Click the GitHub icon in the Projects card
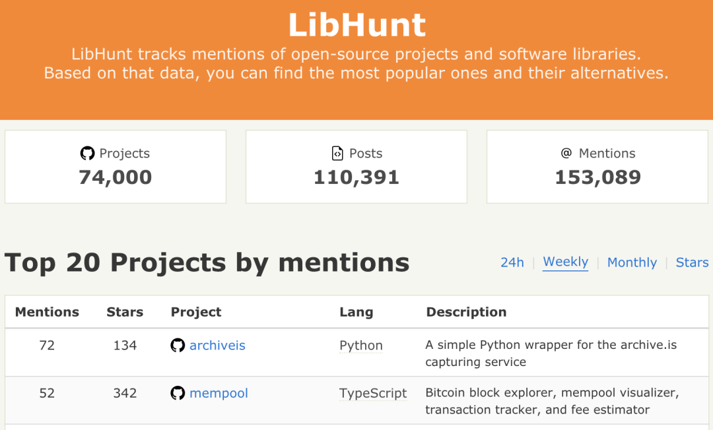 87,154
